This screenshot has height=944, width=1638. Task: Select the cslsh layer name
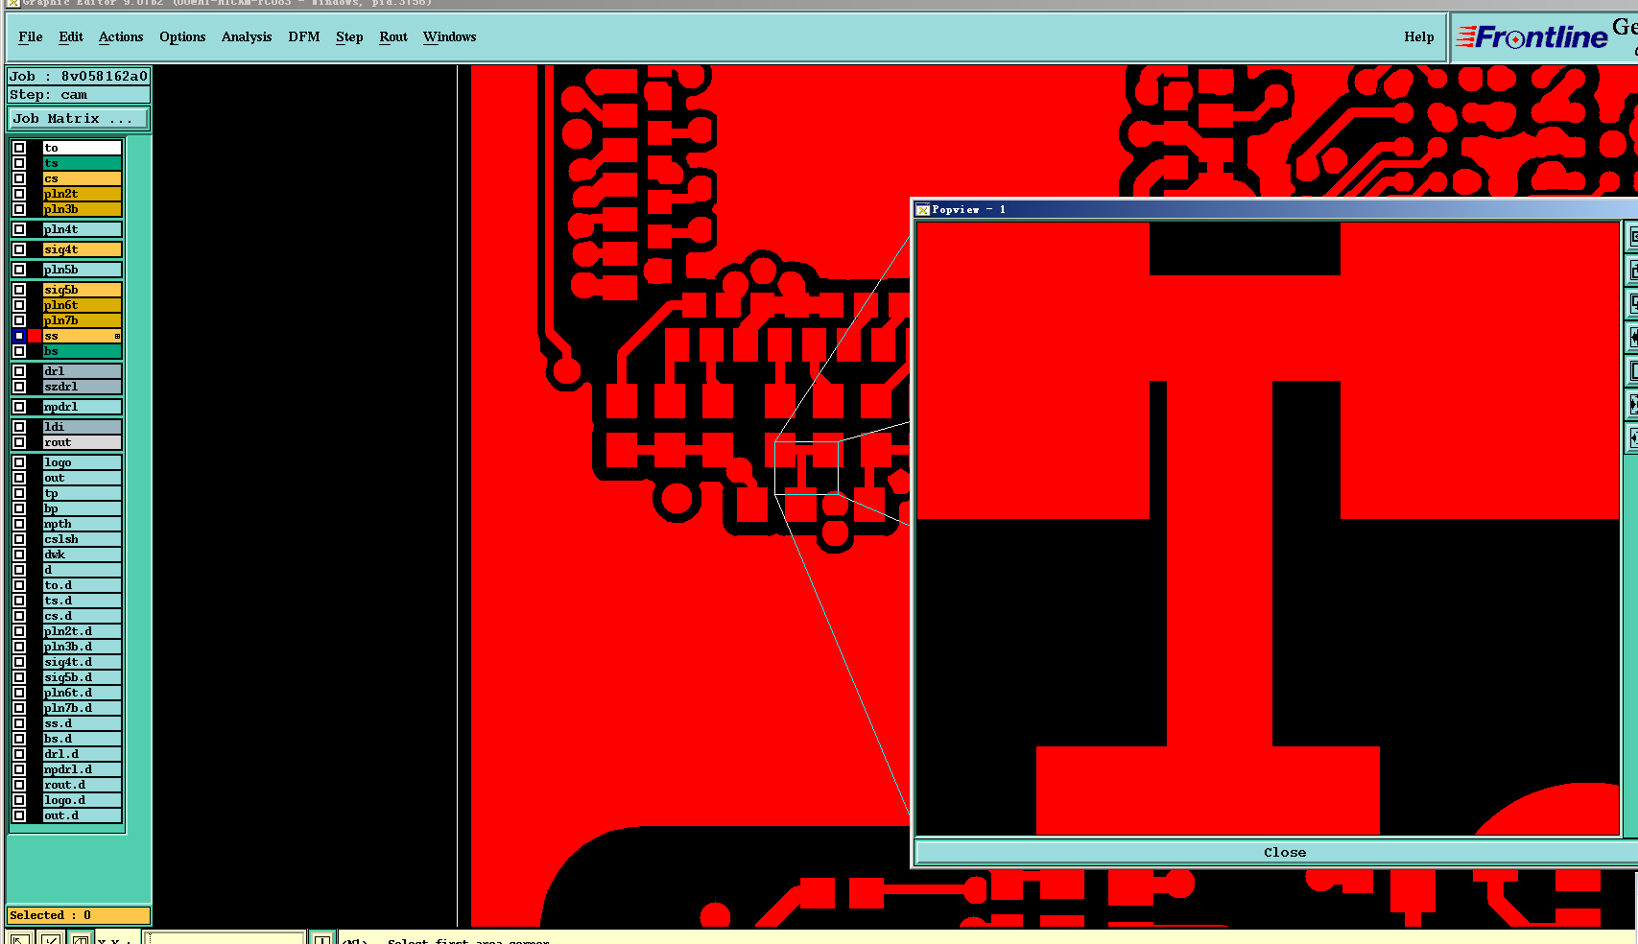point(83,539)
